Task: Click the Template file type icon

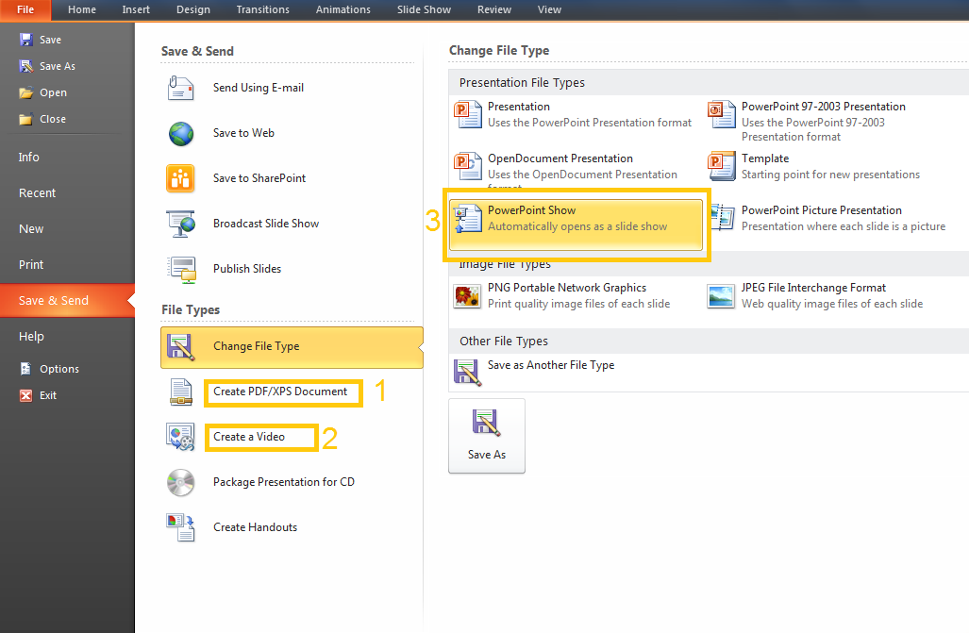Action: [x=722, y=166]
